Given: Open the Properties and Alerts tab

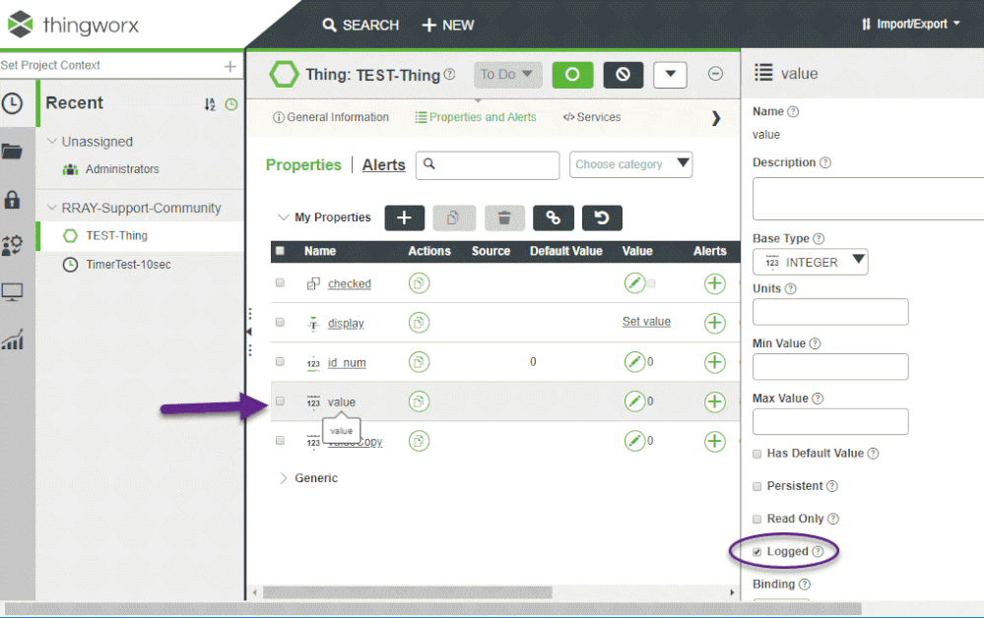Looking at the screenshot, I should [x=476, y=117].
